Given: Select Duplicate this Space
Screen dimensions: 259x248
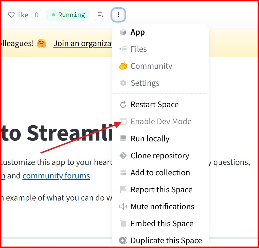Looking at the screenshot, I should coord(160,240).
